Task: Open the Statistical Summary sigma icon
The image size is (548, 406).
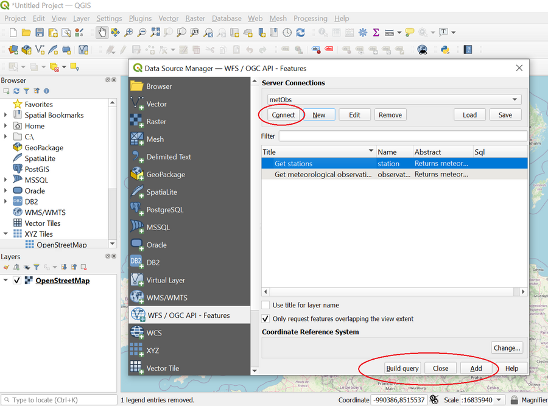Action: (376, 32)
